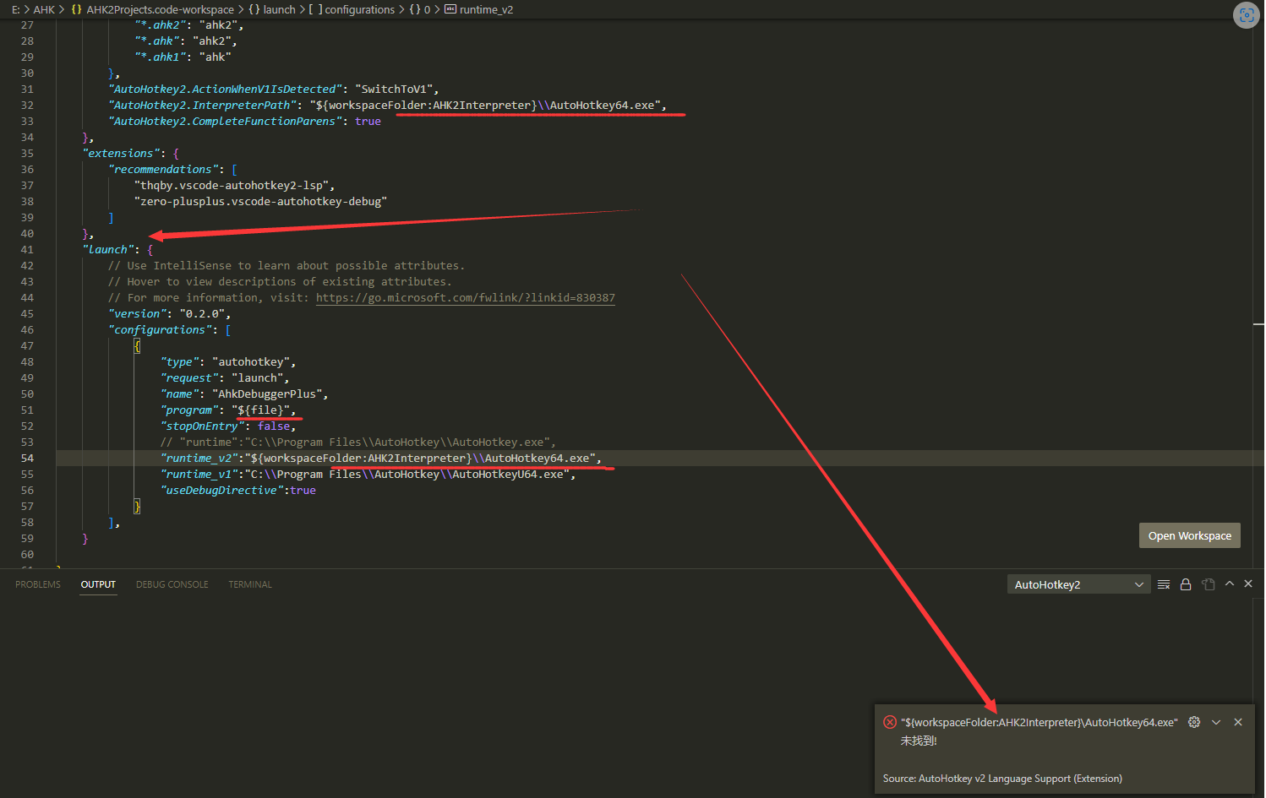Expand the notification details chevron

pyautogui.click(x=1216, y=722)
